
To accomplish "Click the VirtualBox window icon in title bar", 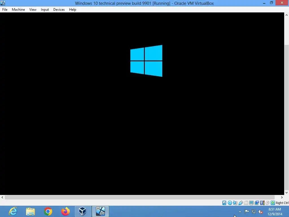I will [3, 3].
